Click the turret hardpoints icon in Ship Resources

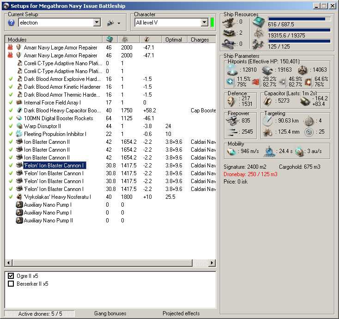coord(229,22)
